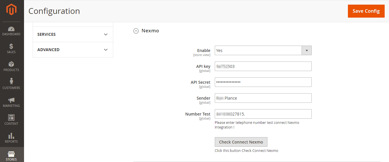Image resolution: width=389 pixels, height=162 pixels.
Task: Expand the Advanced configuration section
Action: click(73, 50)
